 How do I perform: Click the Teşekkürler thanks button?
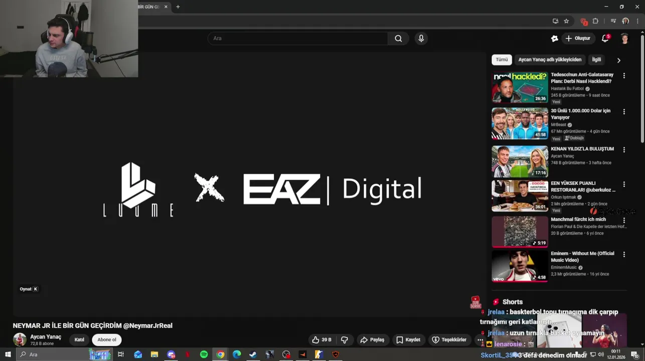(449, 340)
